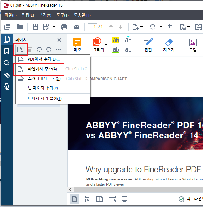Click the 그림 picture tool
Screen dimensions: 203x207
pyautogui.click(x=193, y=45)
